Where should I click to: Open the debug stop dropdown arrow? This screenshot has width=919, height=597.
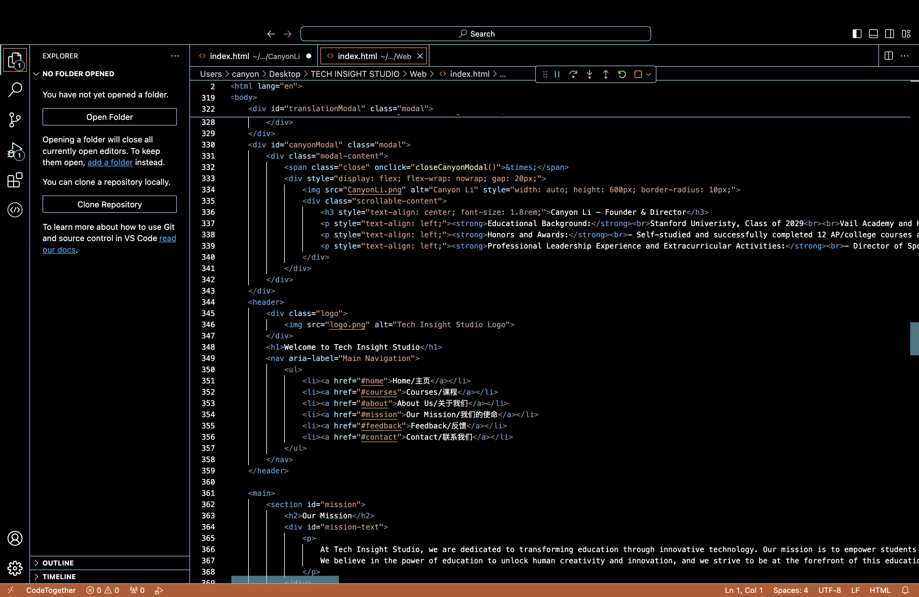coord(648,74)
